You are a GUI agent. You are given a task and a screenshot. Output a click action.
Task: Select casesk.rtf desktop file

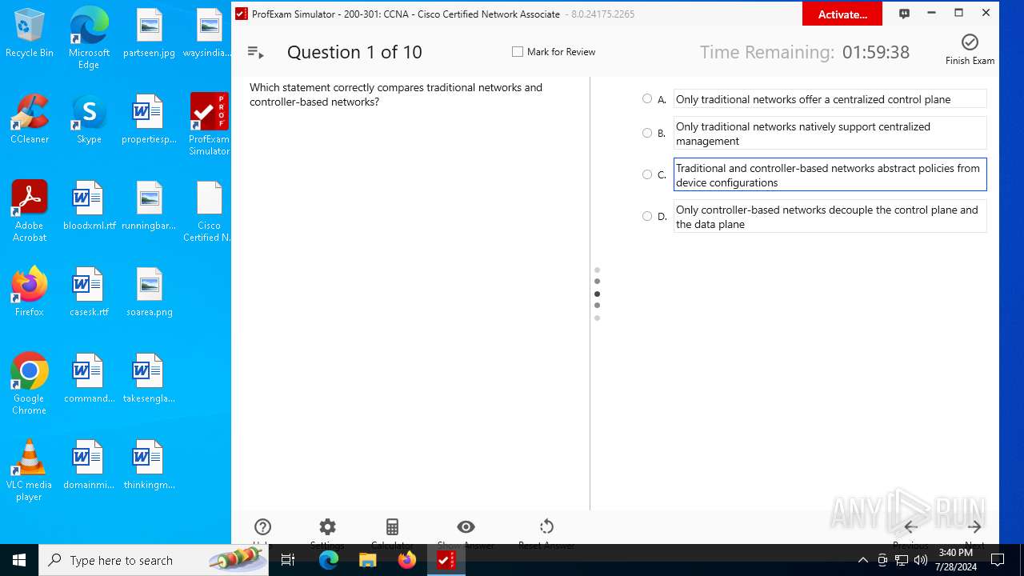(89, 292)
